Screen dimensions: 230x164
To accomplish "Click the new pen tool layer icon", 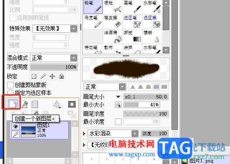I will tap(24, 104).
